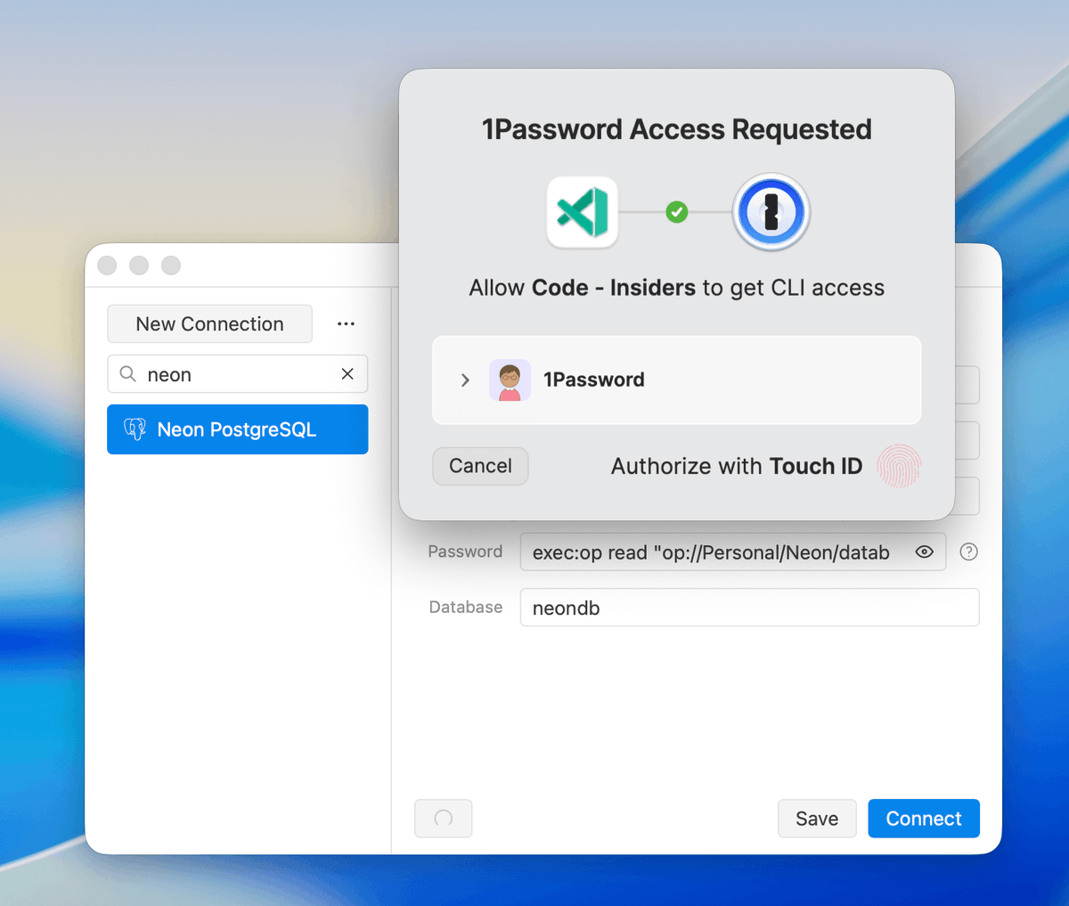Click the Touch ID fingerprint icon
This screenshot has height=906, width=1069.
point(899,466)
